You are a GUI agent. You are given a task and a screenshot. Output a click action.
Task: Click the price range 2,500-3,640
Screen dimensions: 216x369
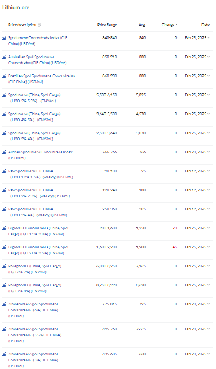(107, 133)
